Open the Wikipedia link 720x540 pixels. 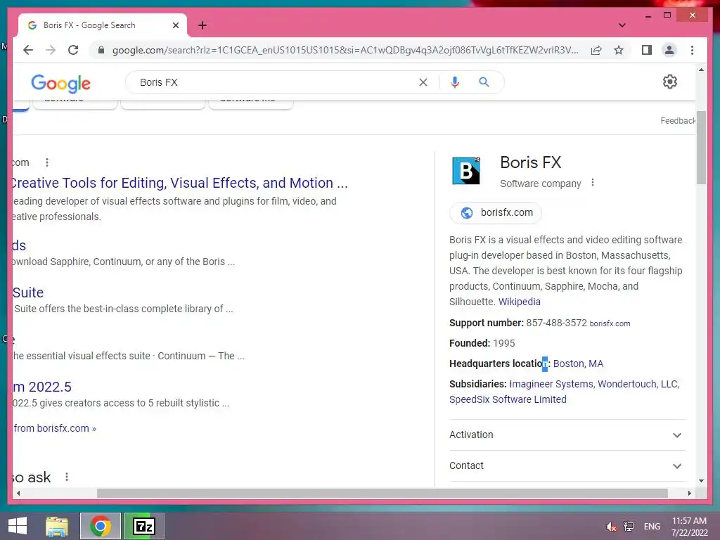[x=520, y=302]
